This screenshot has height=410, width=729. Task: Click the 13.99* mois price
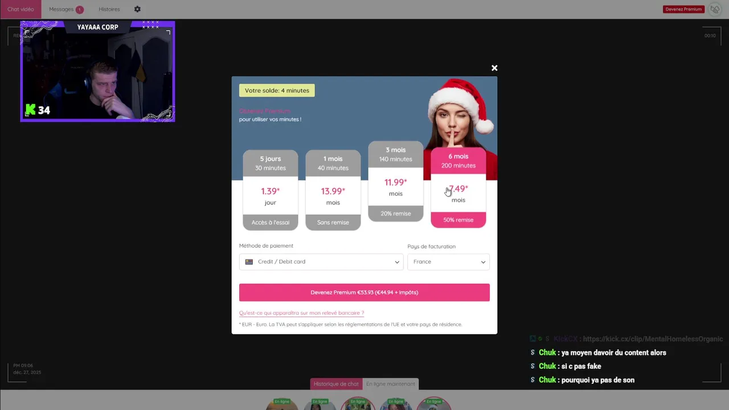pyautogui.click(x=333, y=196)
